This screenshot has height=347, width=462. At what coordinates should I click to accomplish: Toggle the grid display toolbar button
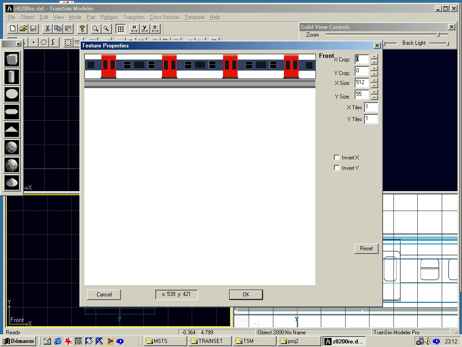120,29
